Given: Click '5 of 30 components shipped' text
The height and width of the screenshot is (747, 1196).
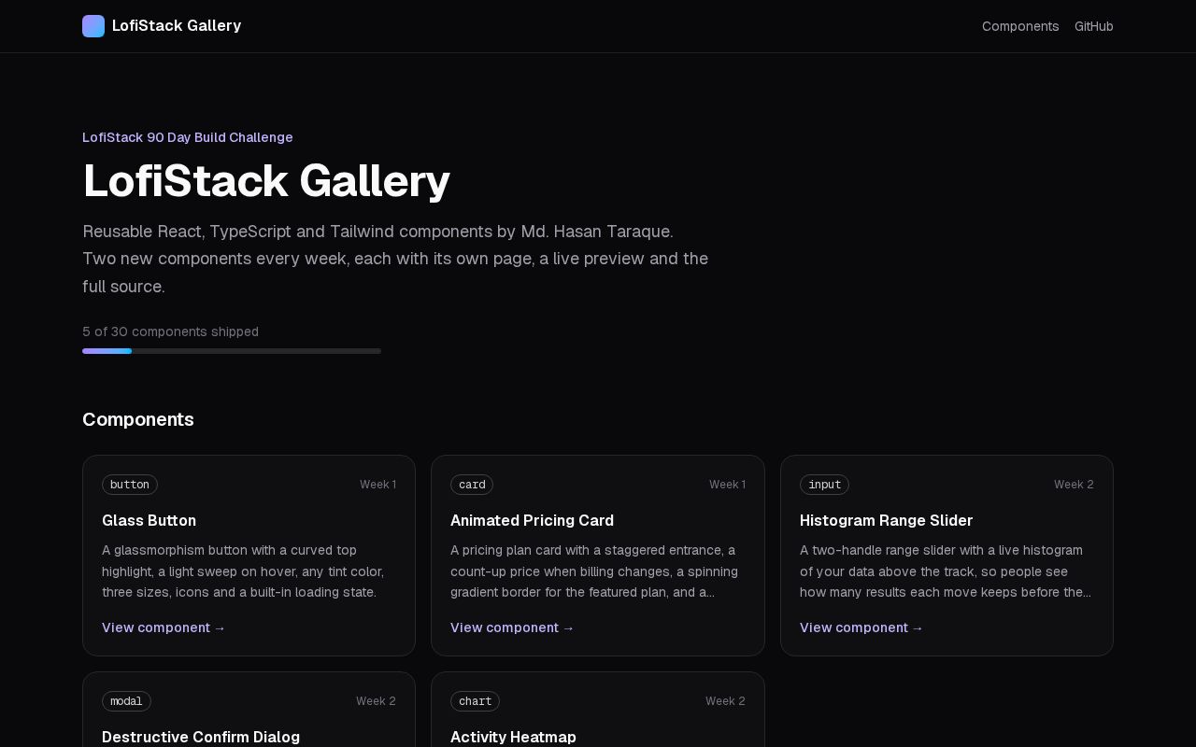Looking at the screenshot, I should 170,331.
